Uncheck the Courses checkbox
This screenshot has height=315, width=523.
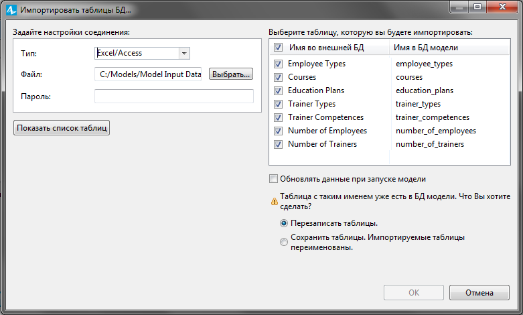278,77
